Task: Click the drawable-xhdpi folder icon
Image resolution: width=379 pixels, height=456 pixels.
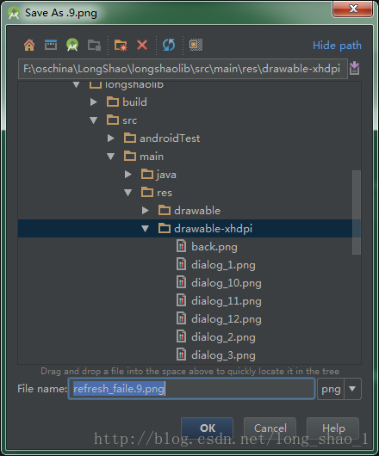Action: pos(165,228)
